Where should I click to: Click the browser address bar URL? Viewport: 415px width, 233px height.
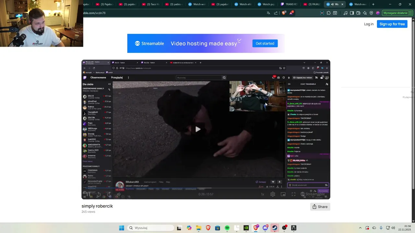click(94, 13)
